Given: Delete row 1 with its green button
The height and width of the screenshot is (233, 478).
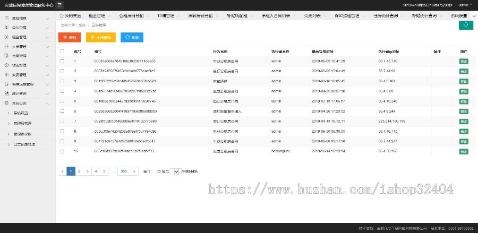Looking at the screenshot, I should (464, 62).
